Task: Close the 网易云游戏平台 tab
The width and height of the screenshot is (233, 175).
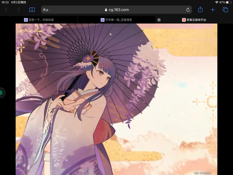Action: [x=159, y=20]
